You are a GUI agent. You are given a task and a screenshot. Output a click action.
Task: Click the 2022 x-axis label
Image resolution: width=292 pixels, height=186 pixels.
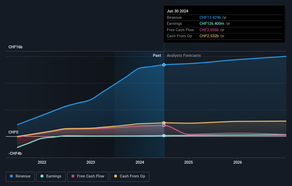tap(42, 162)
